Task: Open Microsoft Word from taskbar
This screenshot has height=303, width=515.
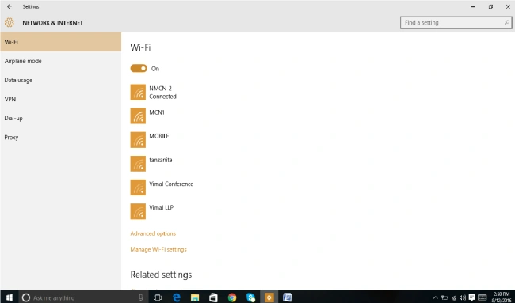Action: coord(288,297)
